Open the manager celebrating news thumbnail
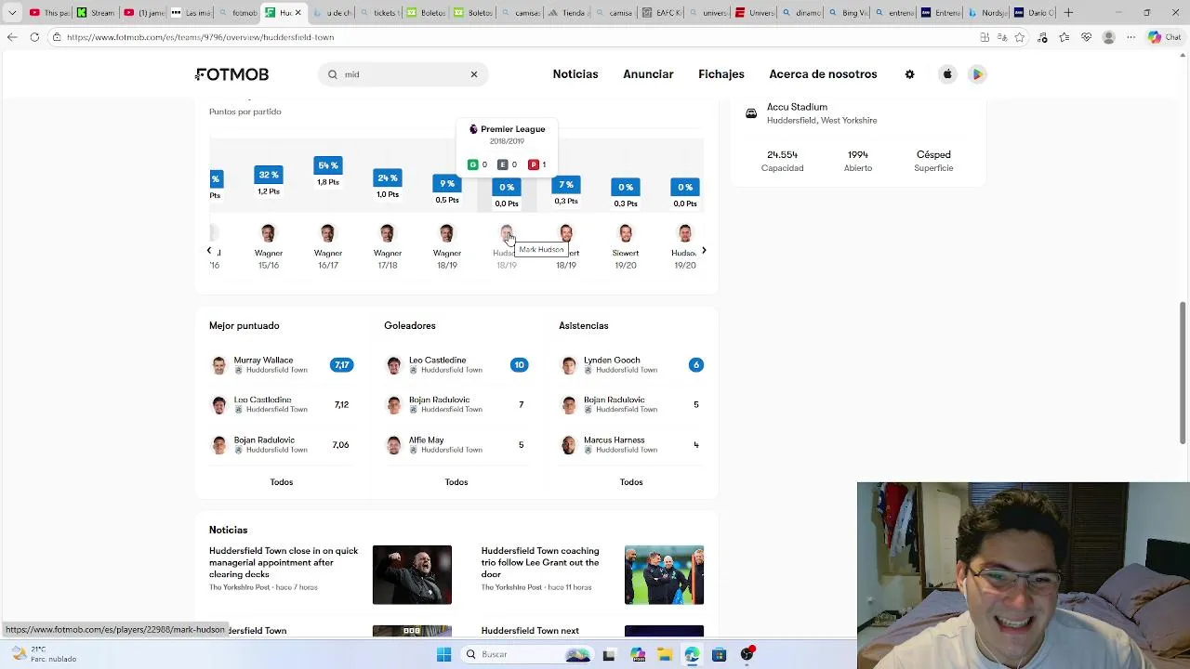This screenshot has height=669, width=1190. [412, 574]
